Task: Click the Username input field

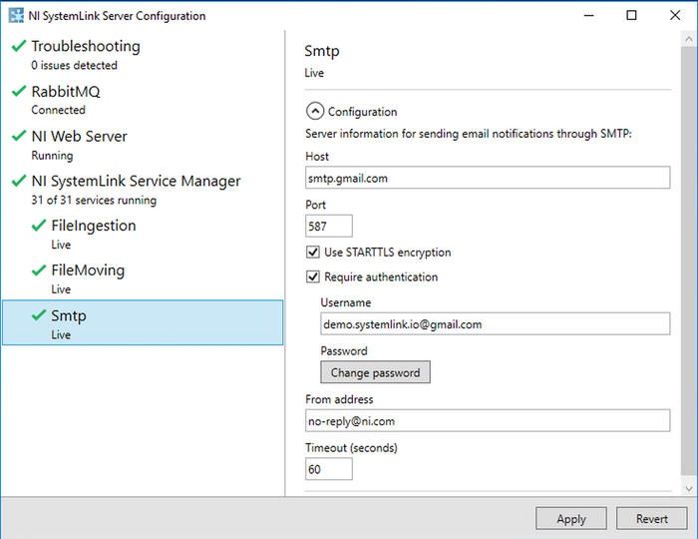Action: point(495,323)
